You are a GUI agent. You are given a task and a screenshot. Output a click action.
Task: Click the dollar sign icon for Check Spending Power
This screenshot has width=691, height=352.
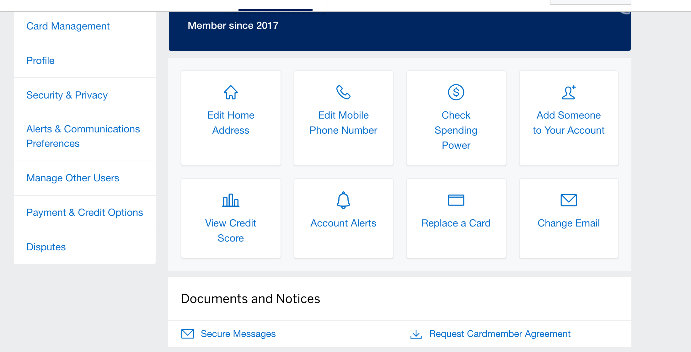[x=456, y=92]
